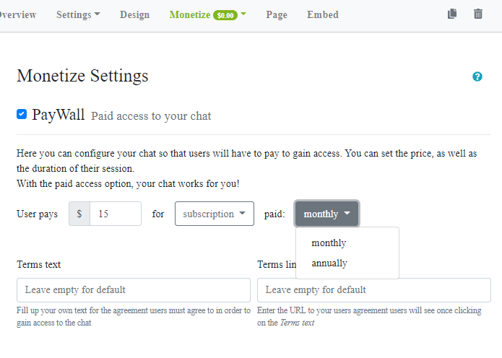Image resolution: width=502 pixels, height=358 pixels.
Task: Choose the monthly option in list
Action: (329, 243)
